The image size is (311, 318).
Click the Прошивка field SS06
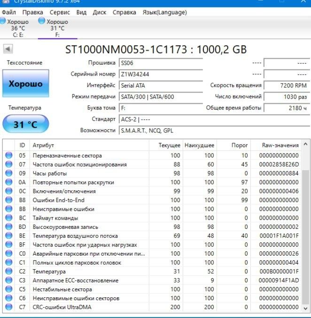[x=161, y=63]
